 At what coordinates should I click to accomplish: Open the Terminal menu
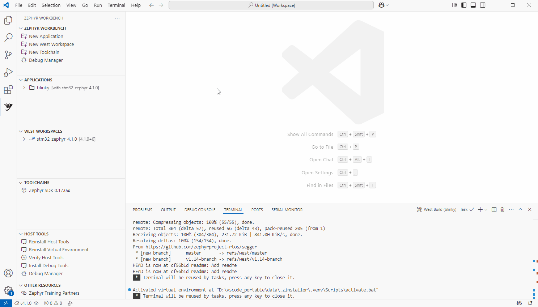click(x=116, y=5)
